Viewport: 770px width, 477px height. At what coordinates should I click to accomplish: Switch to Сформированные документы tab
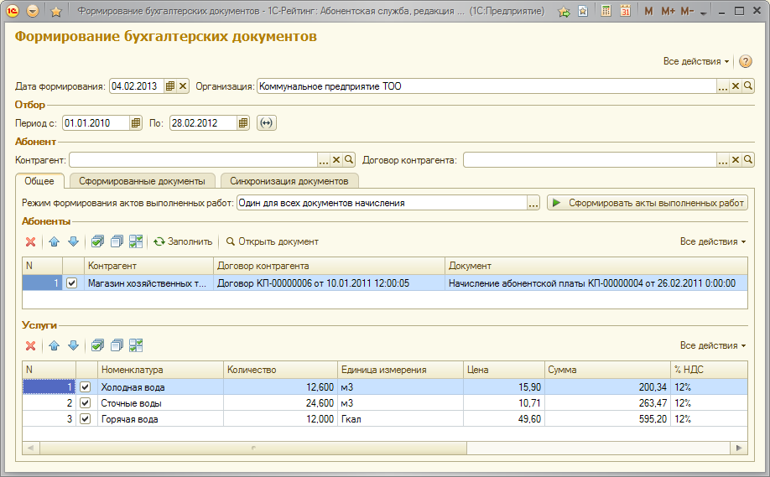tap(142, 181)
